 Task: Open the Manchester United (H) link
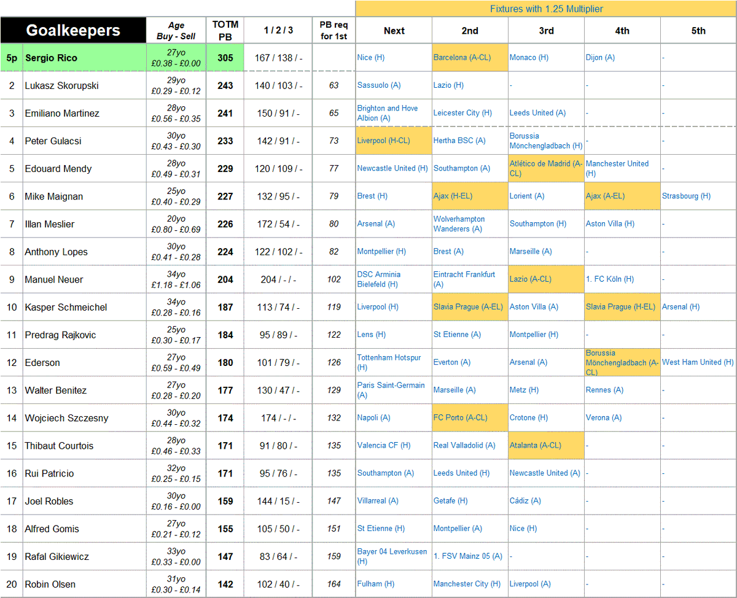(617, 169)
